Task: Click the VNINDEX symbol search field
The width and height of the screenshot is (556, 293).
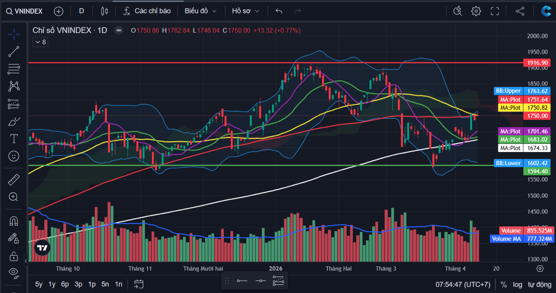Action: 24,11
